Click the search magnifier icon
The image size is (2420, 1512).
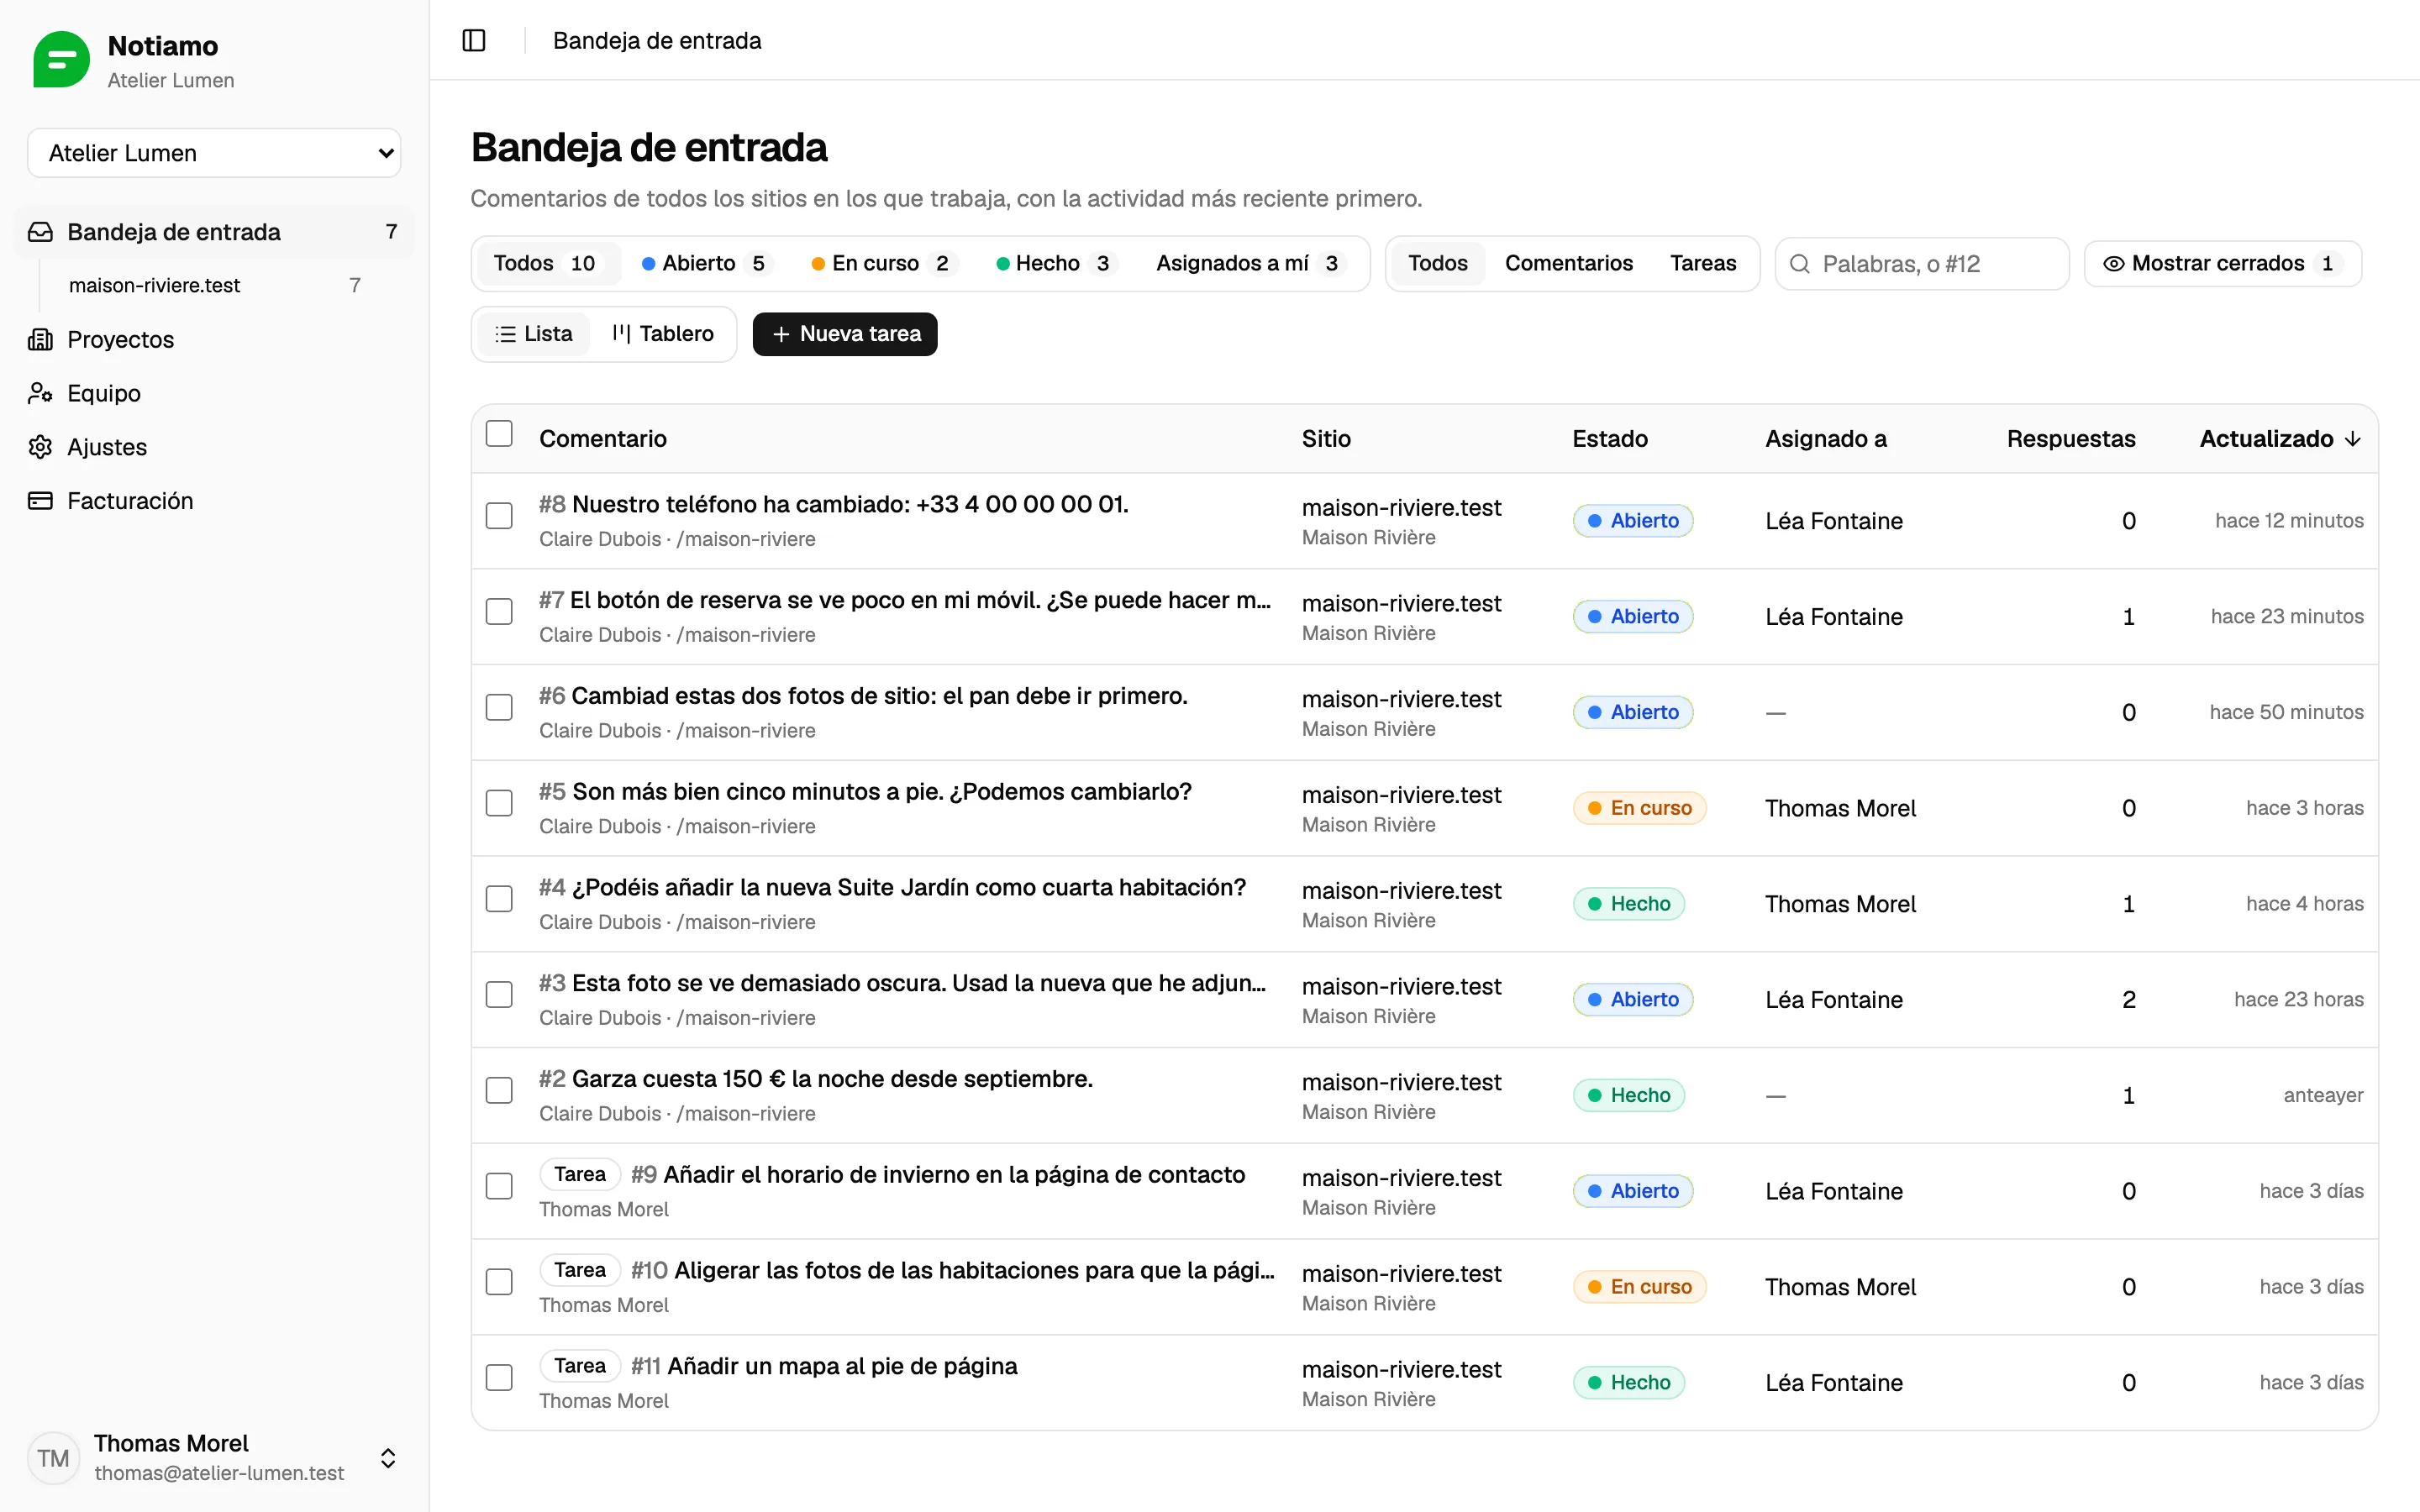click(1800, 264)
